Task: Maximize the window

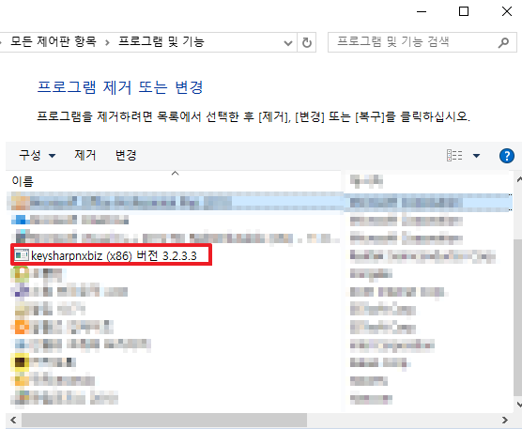Action: click(464, 11)
